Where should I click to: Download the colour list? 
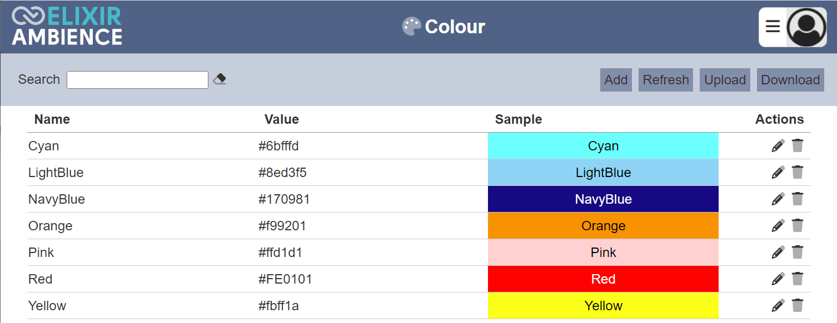[790, 79]
